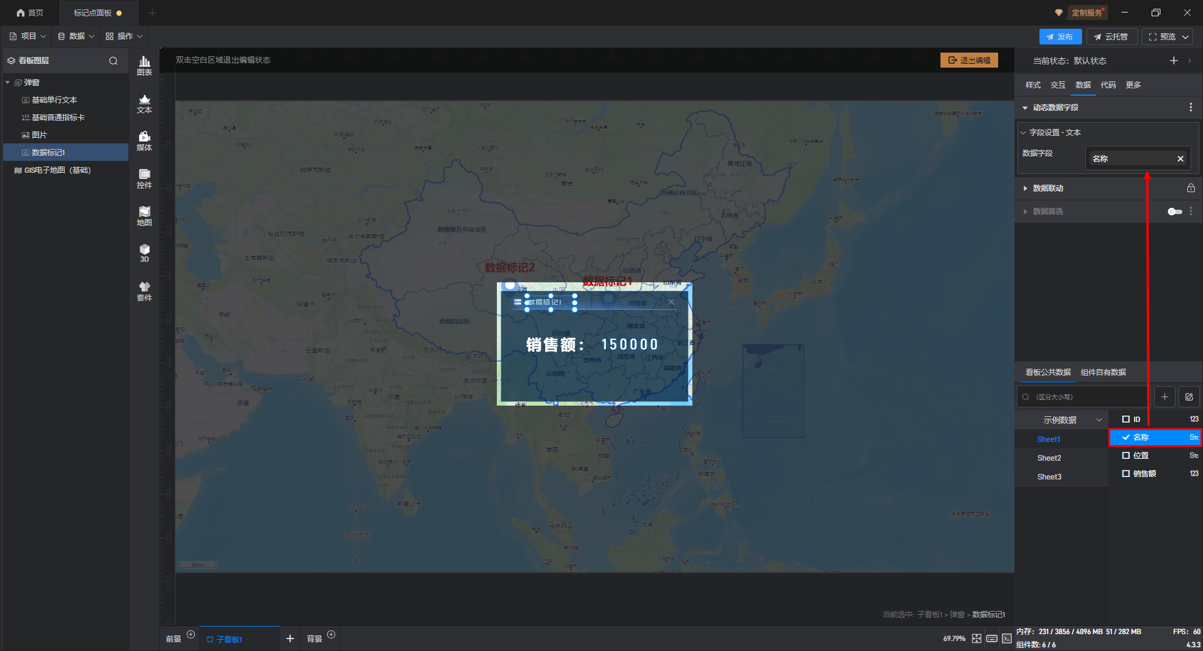Screen dimensions: 1203x651
Task: Collapse 字段设置 - 文本 subsection
Action: coord(1023,133)
